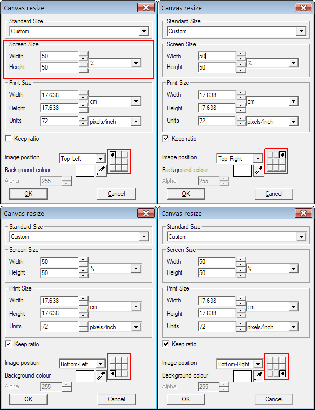Click the Background colour swatch in Top-Left dialog
Image resolution: width=315 pixels, height=410 pixels.
[85, 170]
